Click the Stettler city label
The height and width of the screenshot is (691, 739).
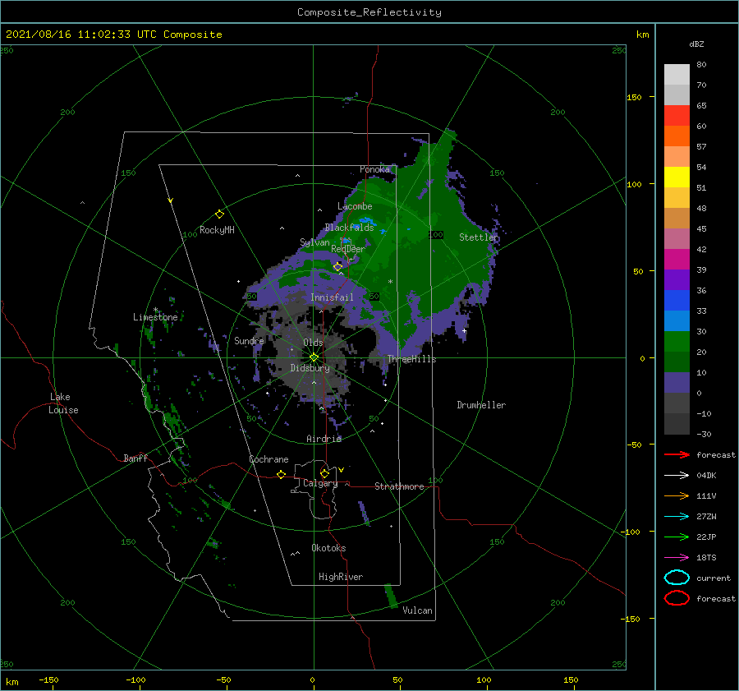point(479,237)
